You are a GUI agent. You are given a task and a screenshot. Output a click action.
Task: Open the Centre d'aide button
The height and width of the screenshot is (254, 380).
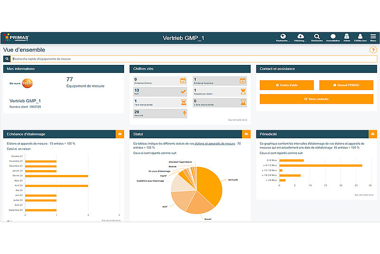point(287,85)
